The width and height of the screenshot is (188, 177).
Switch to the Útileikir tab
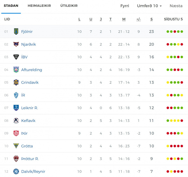click(69, 6)
